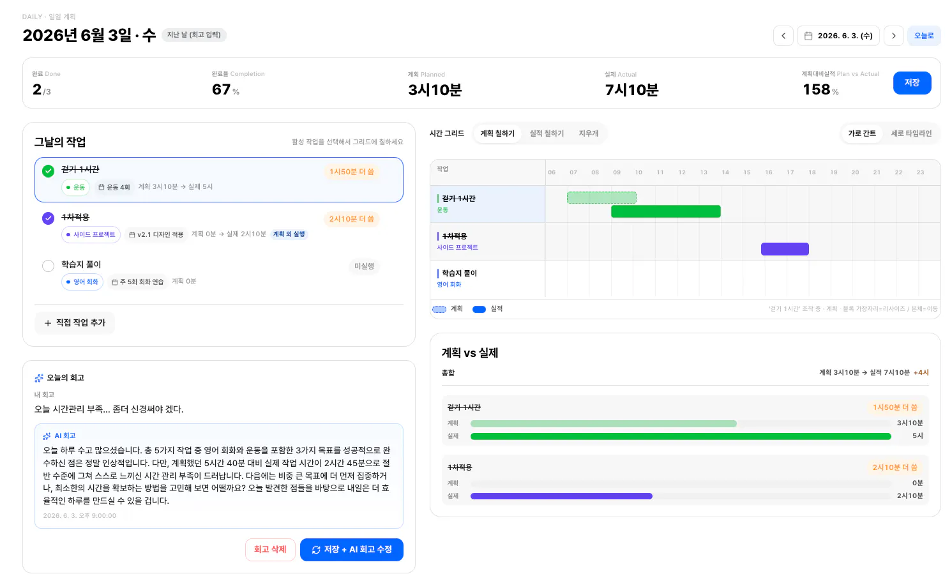Go to previous day with left chevron
The width and height of the screenshot is (952, 583).
pos(783,36)
